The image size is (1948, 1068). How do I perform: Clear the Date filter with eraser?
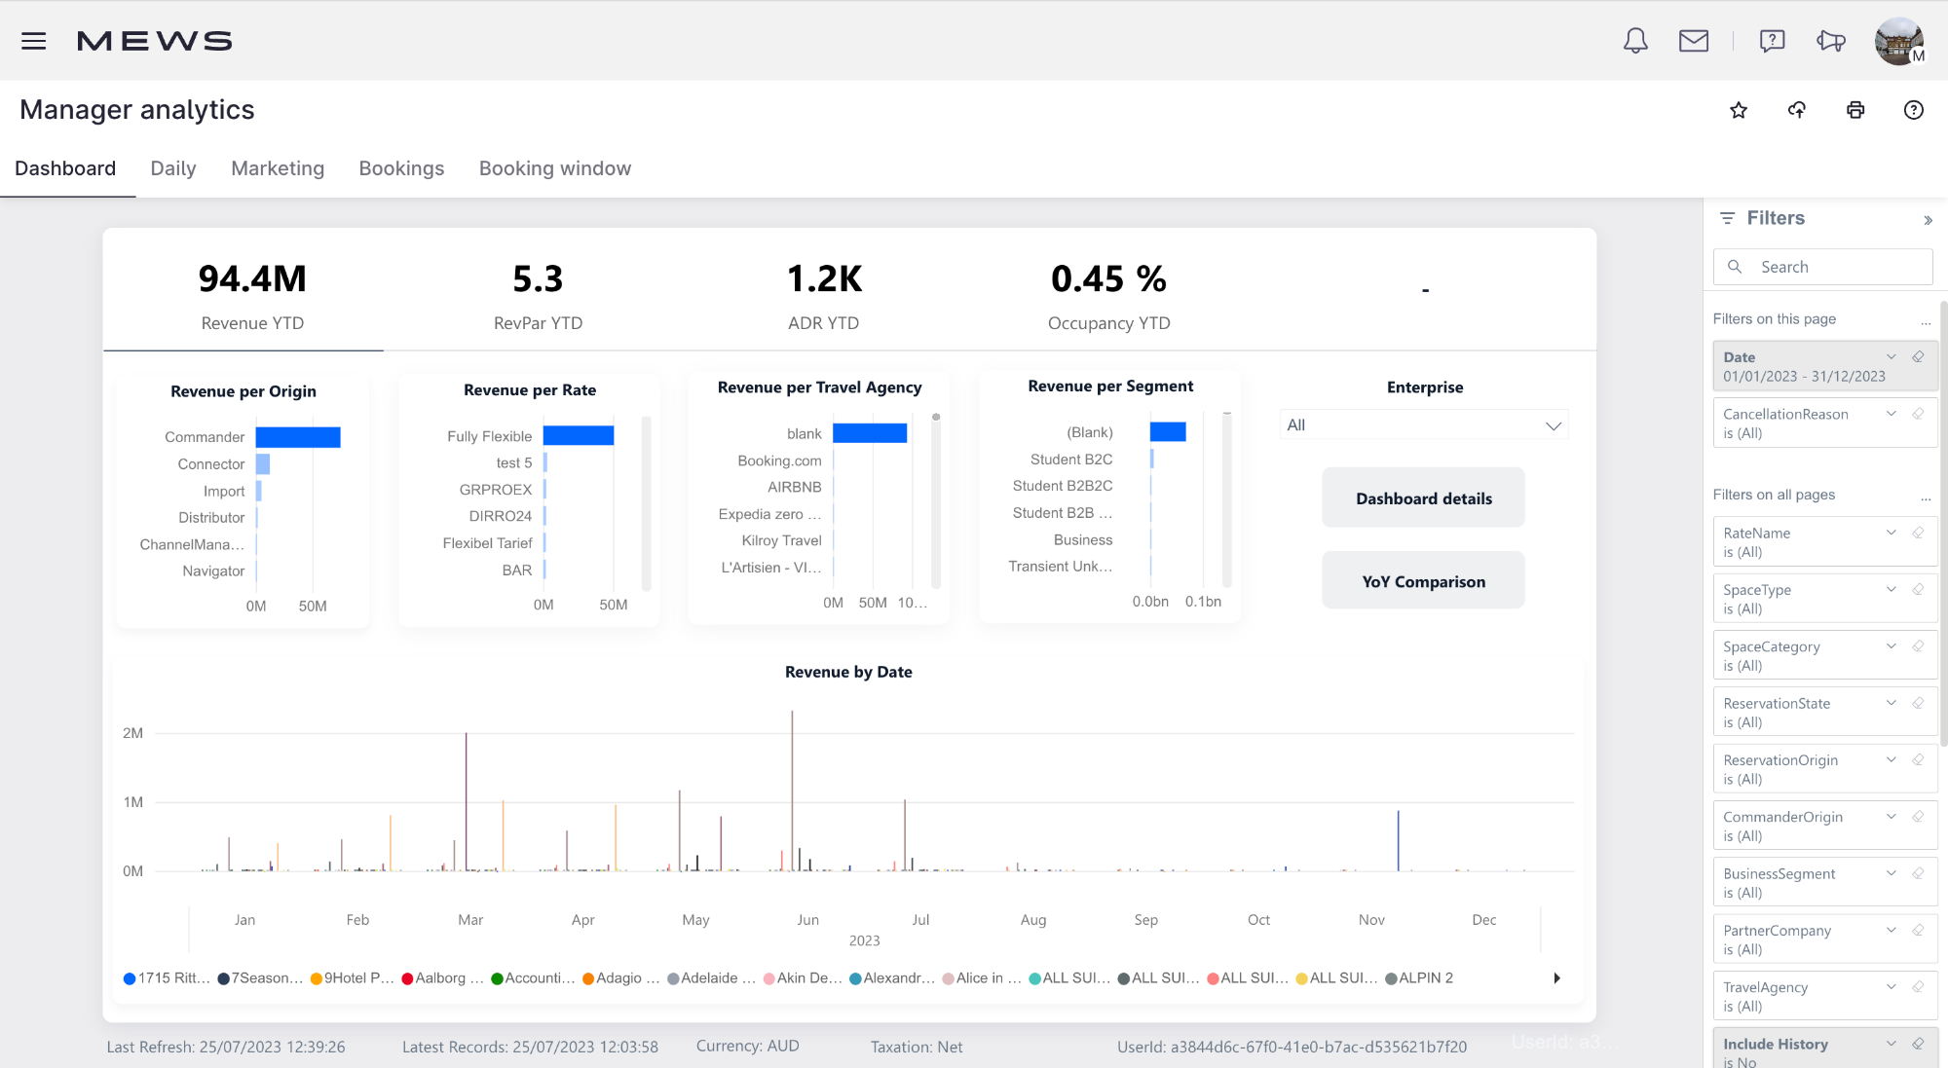[x=1918, y=357]
